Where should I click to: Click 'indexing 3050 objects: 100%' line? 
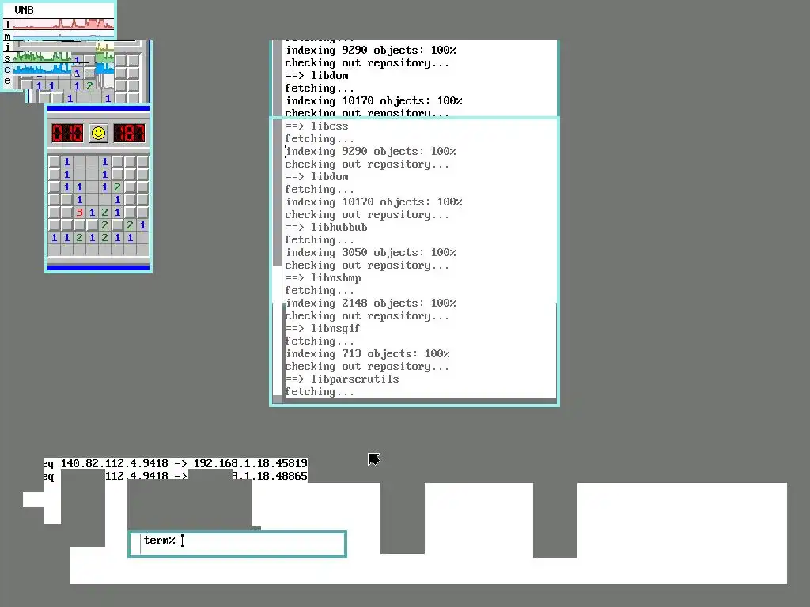pos(371,252)
